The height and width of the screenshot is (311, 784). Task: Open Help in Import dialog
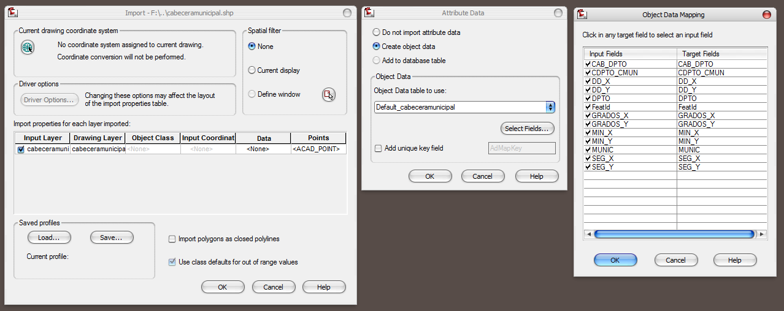click(324, 287)
